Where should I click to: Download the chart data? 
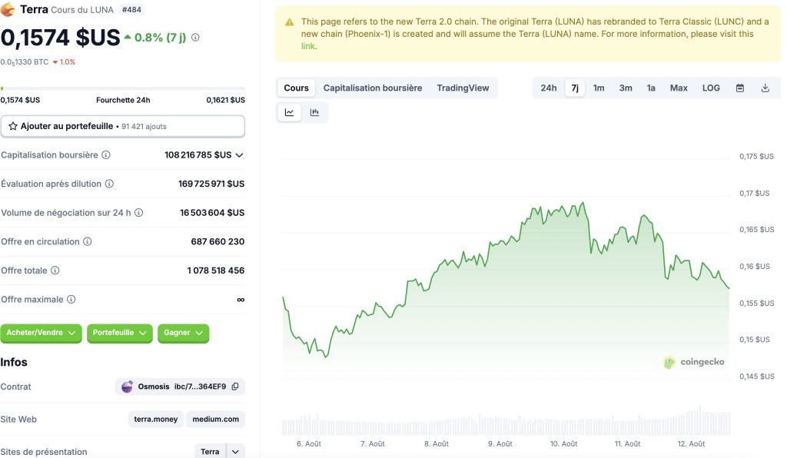(x=765, y=88)
